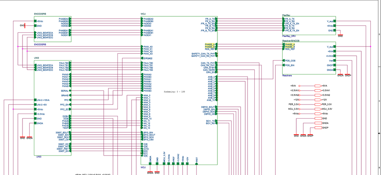The width and height of the screenshot is (381, 175).
Task: Select the GNDA ground symbol under Resolvers block
Action: click(x=340, y=75)
